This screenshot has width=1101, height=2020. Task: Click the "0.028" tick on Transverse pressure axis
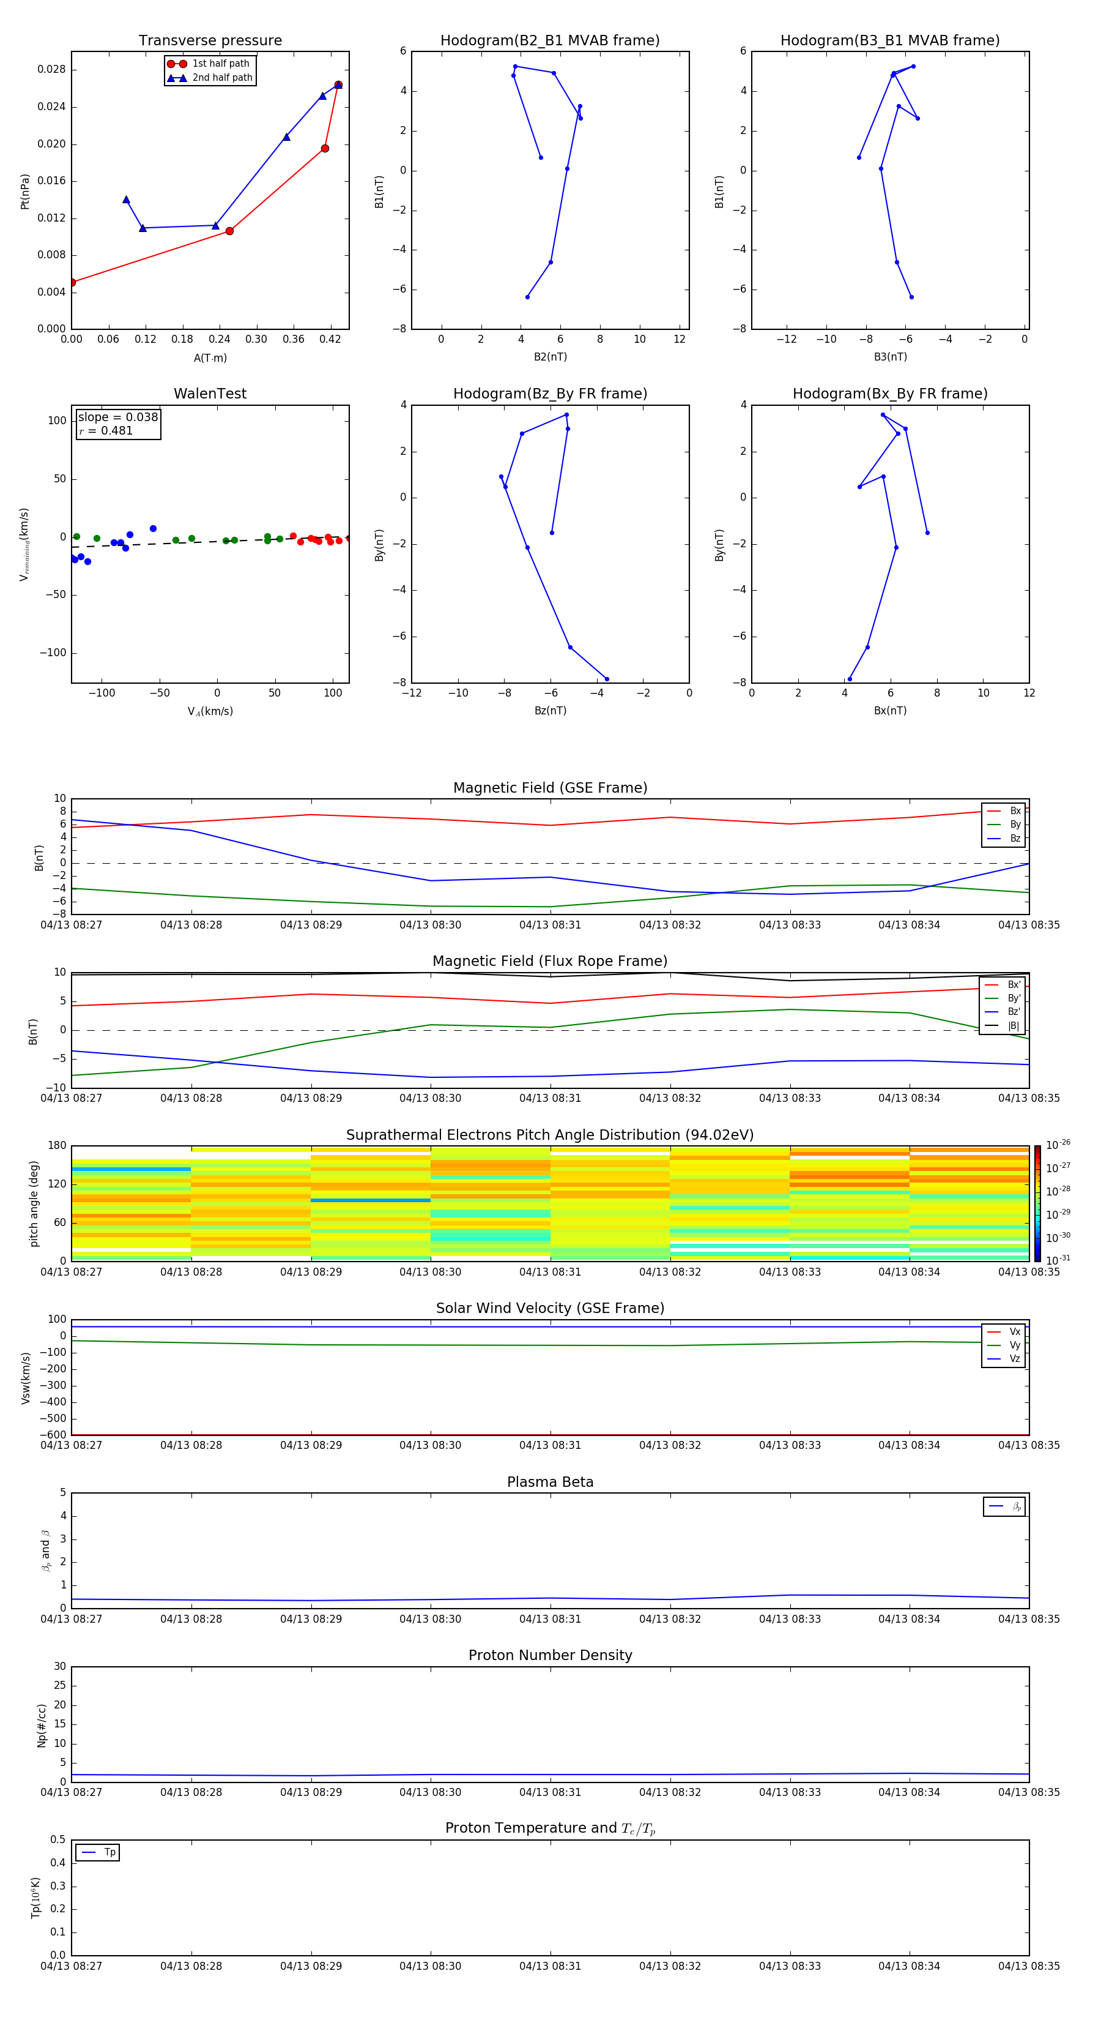[x=51, y=69]
